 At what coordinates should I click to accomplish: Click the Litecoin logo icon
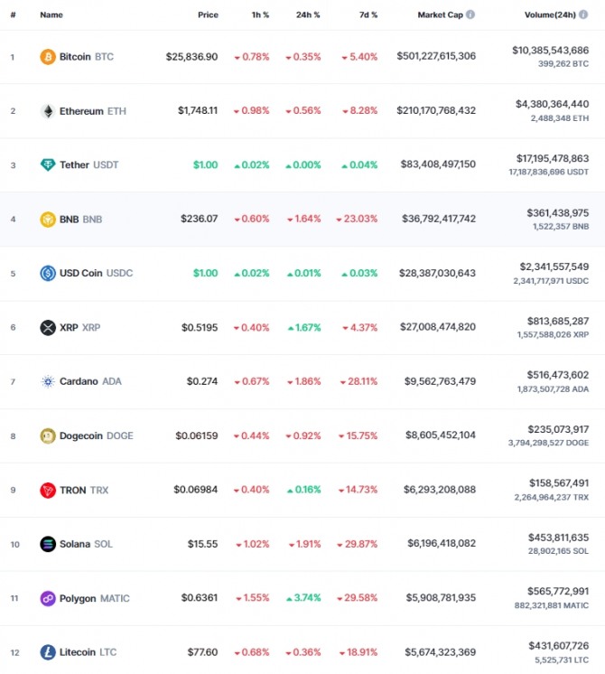48,652
